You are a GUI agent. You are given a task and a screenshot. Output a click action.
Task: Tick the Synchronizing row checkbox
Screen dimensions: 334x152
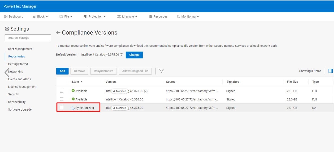pyautogui.click(x=61, y=108)
